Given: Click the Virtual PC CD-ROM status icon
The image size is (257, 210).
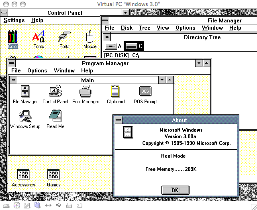Looking at the screenshot, I should [x=17, y=206].
